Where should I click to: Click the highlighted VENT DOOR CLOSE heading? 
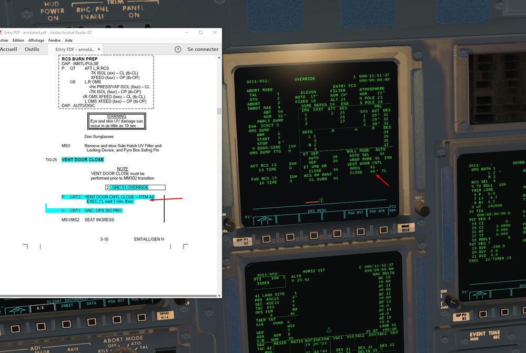click(83, 160)
